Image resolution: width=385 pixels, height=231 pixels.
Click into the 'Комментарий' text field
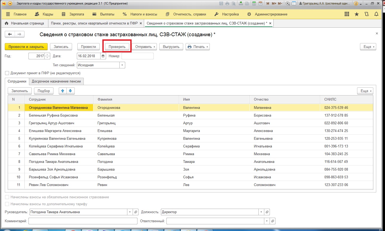(x=83, y=221)
